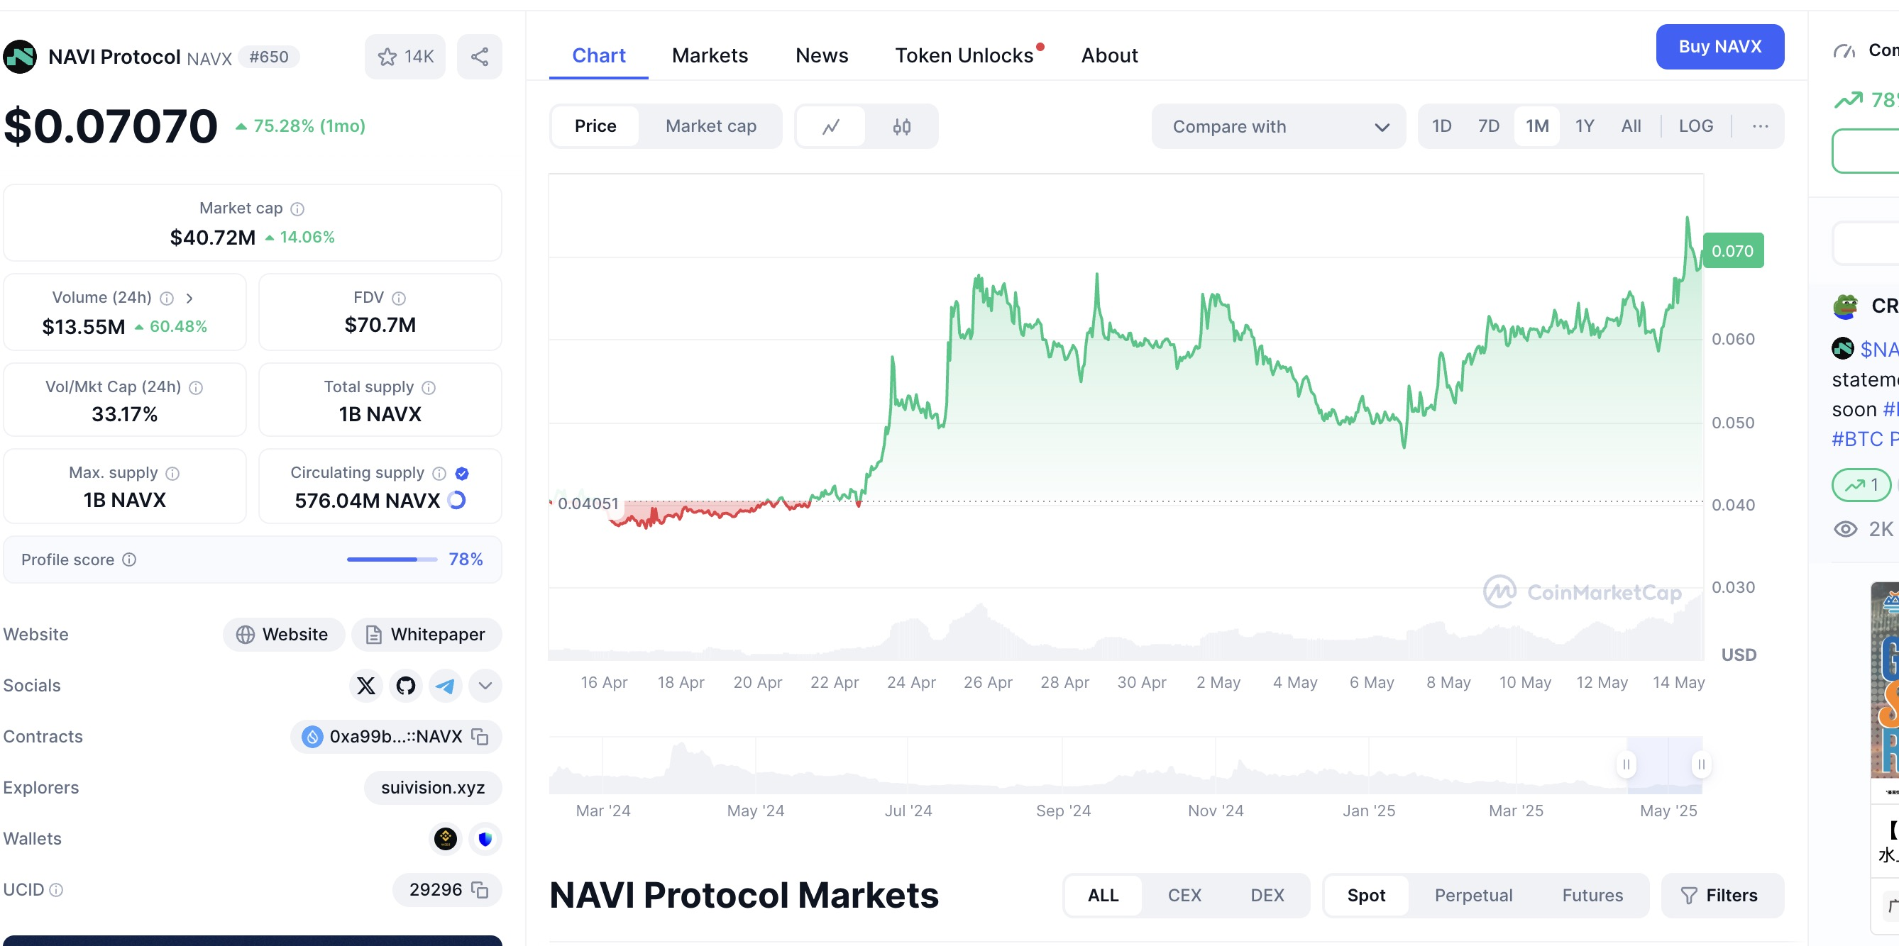The width and height of the screenshot is (1899, 946).
Task: Click the right range handle on timeline
Action: pos(1701,764)
